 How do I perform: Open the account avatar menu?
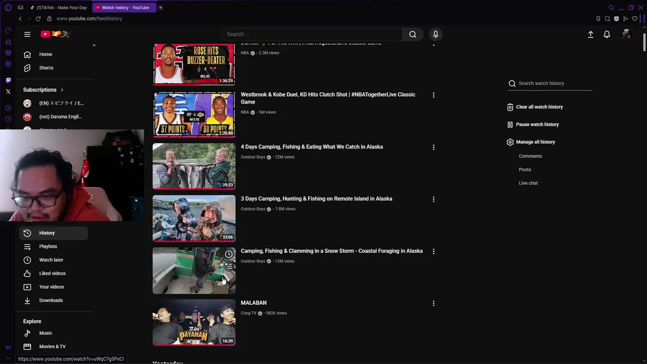pos(626,34)
